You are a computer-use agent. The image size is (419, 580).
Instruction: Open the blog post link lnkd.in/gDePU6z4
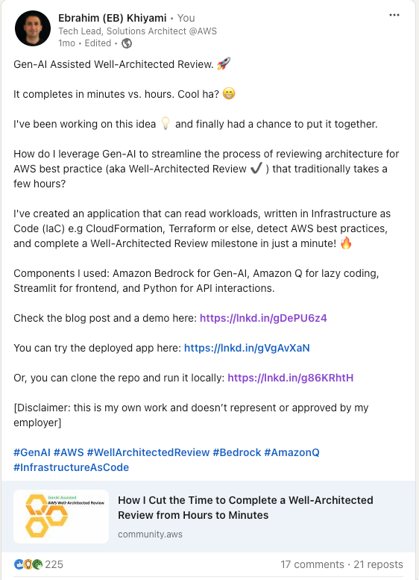coord(263,318)
